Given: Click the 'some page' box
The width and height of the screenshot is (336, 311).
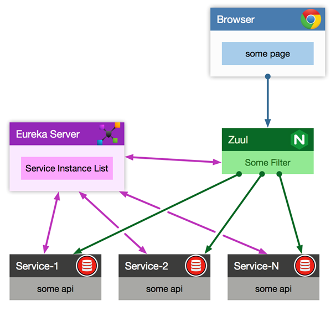Looking at the screenshot, I should pyautogui.click(x=267, y=54).
